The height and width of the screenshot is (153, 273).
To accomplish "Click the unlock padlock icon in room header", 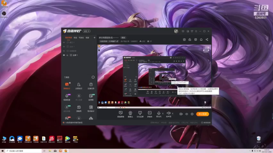I will click(190, 39).
